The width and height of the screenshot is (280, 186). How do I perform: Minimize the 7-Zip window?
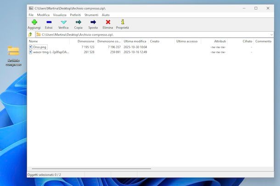click(244, 8)
